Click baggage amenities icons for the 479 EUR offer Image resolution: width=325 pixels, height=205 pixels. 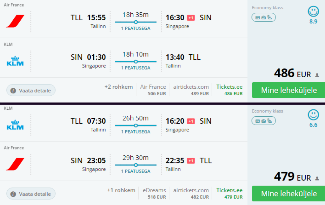(x=263, y=121)
